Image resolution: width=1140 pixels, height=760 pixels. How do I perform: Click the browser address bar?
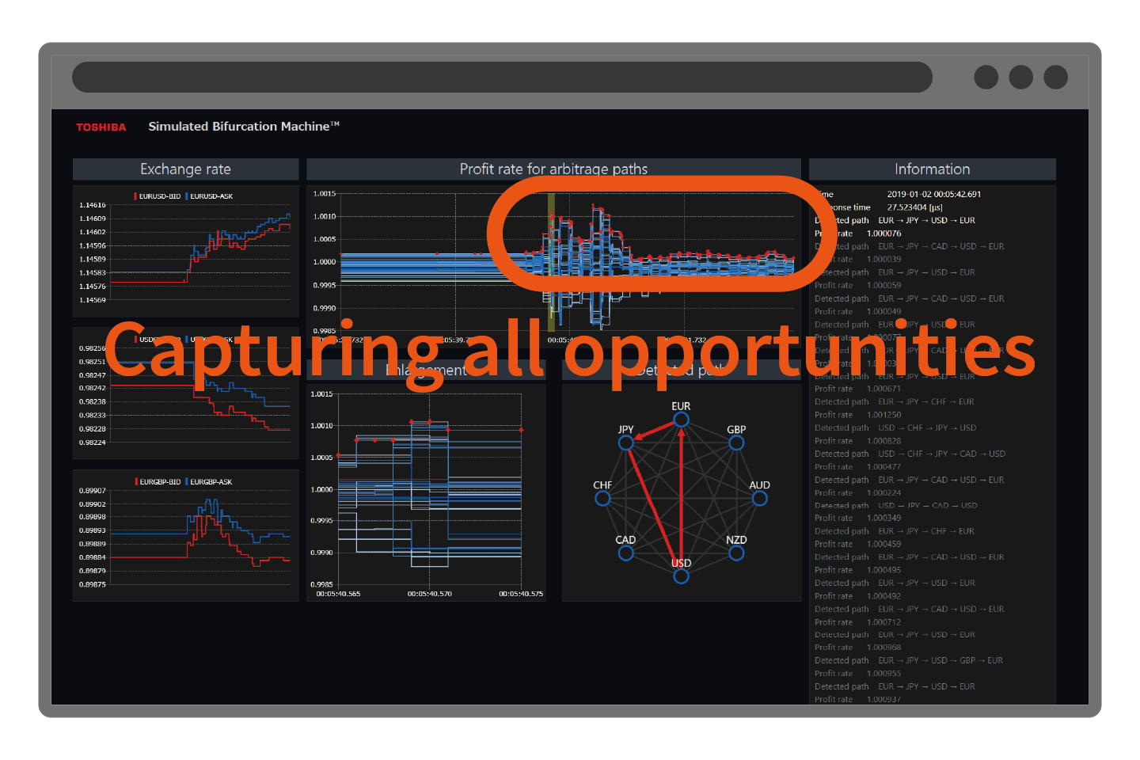(x=502, y=78)
